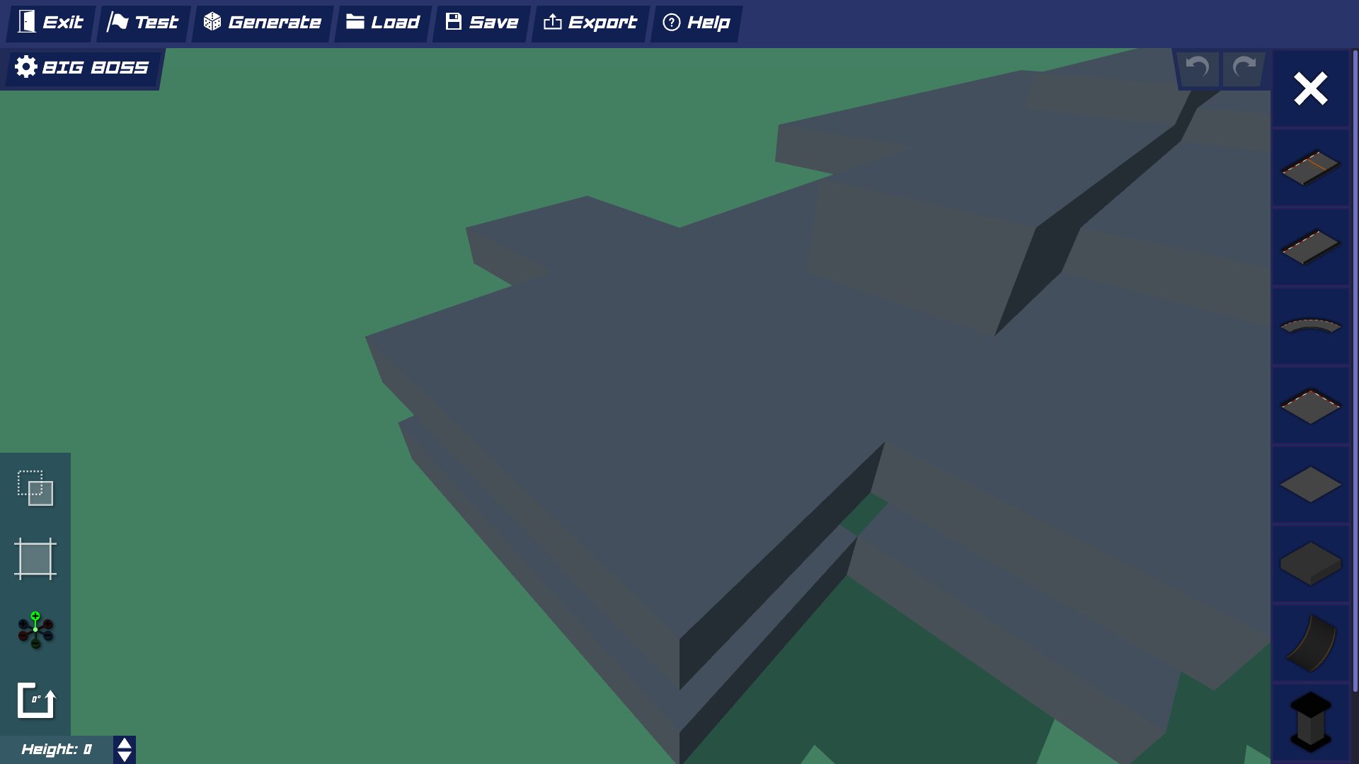Viewport: 1359px width, 764px height.
Task: Toggle the axis direction gizmo
Action: 35,630
